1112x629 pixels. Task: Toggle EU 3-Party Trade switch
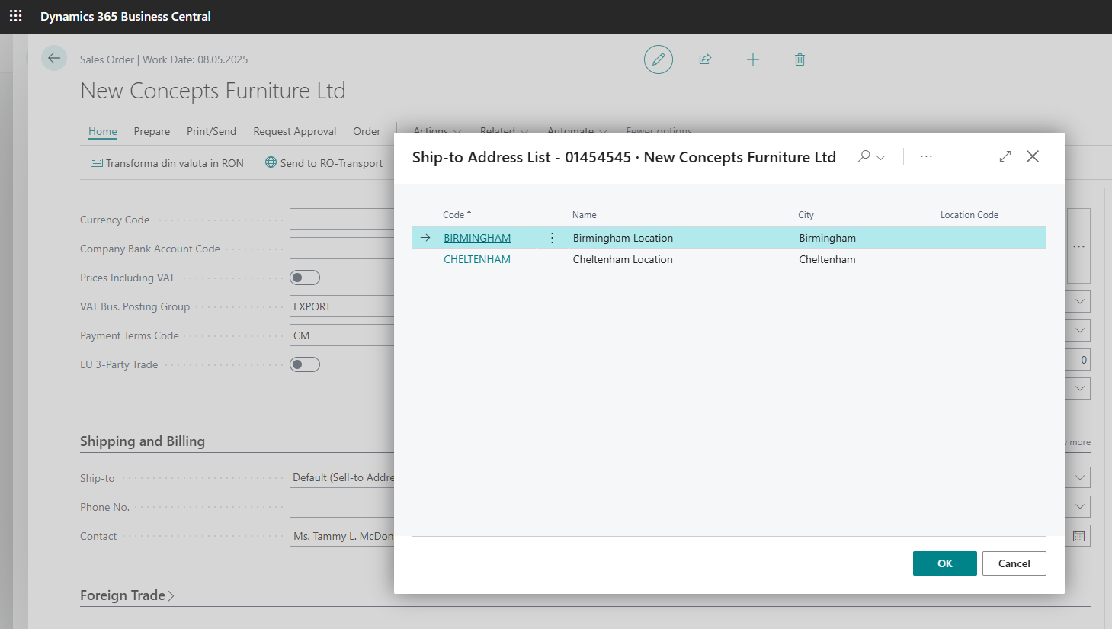305,364
